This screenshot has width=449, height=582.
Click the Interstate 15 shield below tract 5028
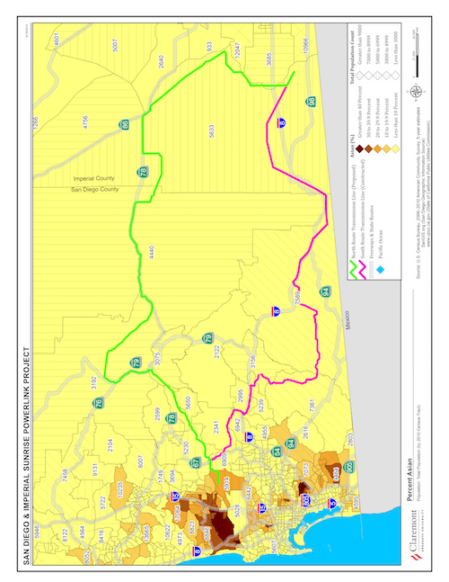tap(262, 507)
